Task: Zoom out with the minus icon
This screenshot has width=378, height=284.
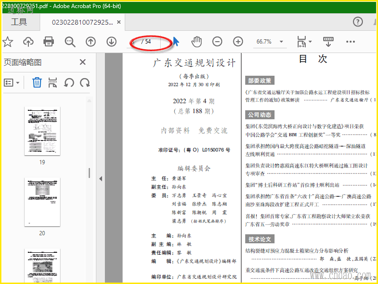Action: [x=217, y=42]
